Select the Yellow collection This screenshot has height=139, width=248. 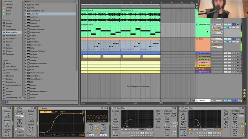click(9, 11)
